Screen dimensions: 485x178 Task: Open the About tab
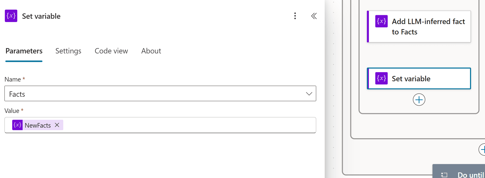click(151, 51)
